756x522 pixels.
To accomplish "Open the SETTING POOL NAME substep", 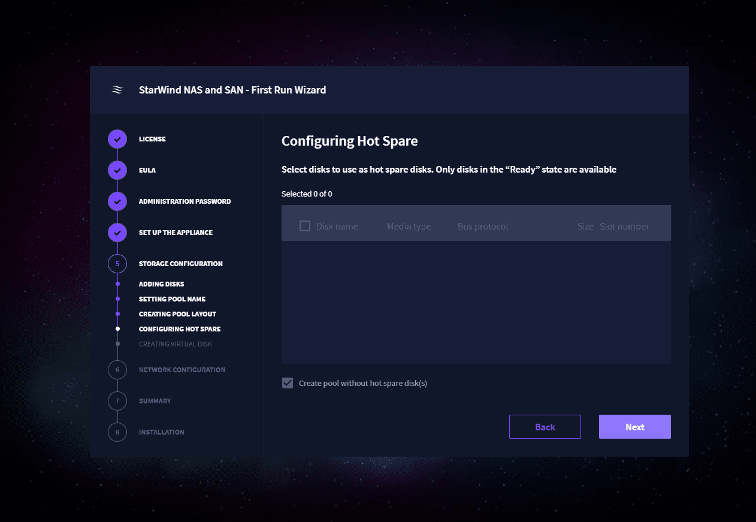I will (x=172, y=299).
